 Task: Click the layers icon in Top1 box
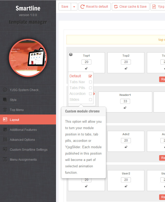point(71,55)
